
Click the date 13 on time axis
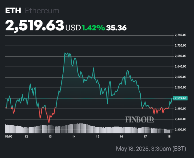click(x=50, y=136)
